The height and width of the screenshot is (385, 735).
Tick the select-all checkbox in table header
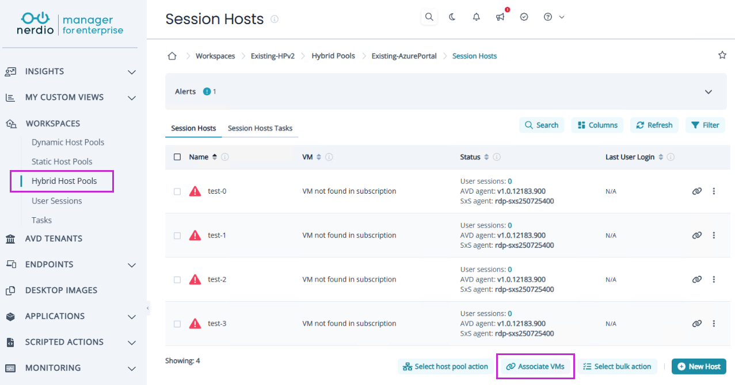click(x=177, y=157)
